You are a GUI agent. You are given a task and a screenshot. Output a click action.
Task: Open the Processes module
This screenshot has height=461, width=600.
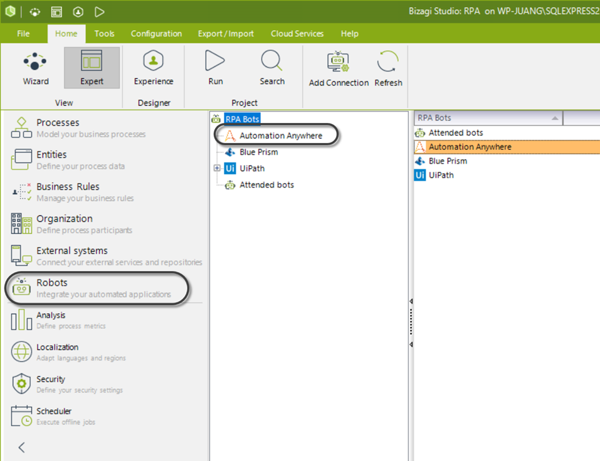click(x=78, y=128)
